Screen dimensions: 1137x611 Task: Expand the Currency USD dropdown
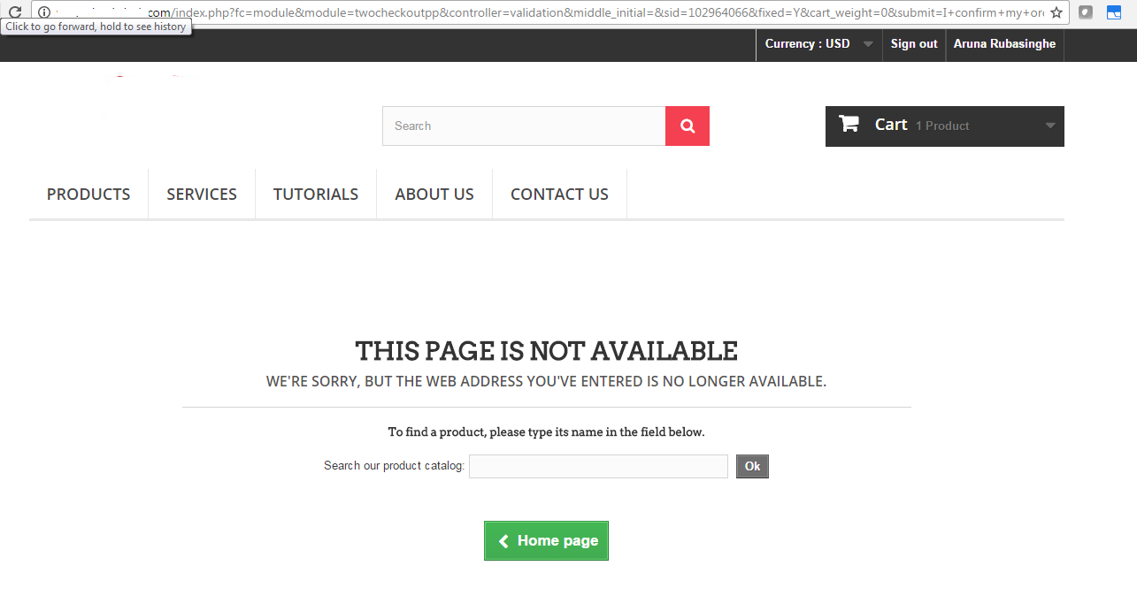click(818, 44)
